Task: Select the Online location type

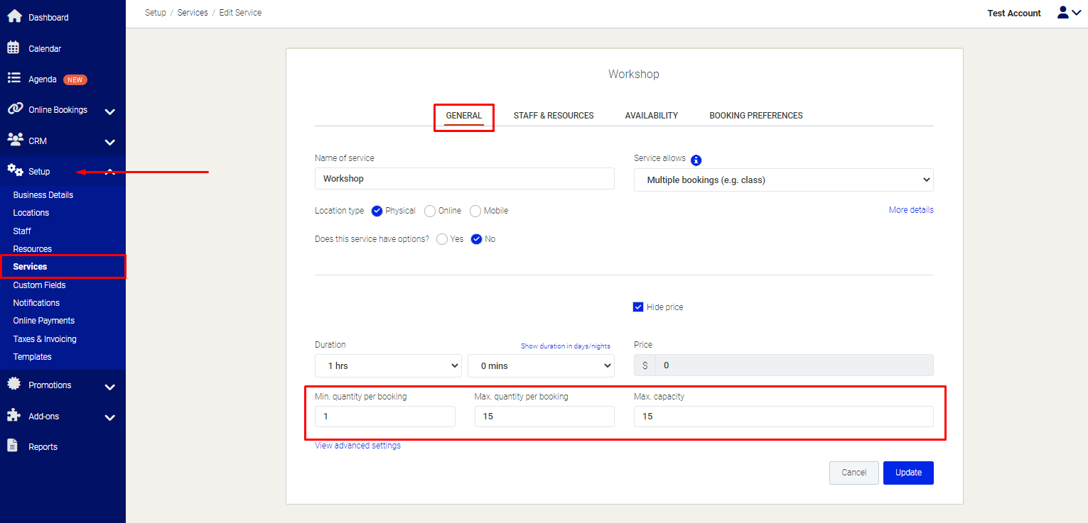Action: 430,211
